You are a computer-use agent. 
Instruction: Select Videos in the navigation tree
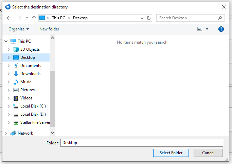pyautogui.click(x=26, y=98)
